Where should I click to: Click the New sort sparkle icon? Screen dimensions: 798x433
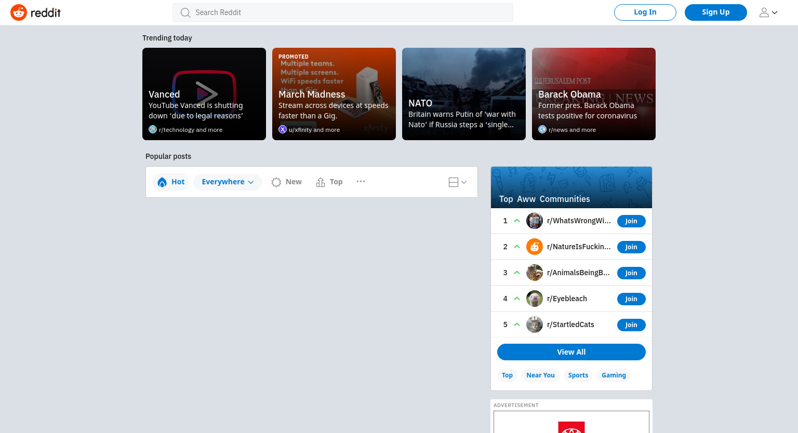click(276, 182)
